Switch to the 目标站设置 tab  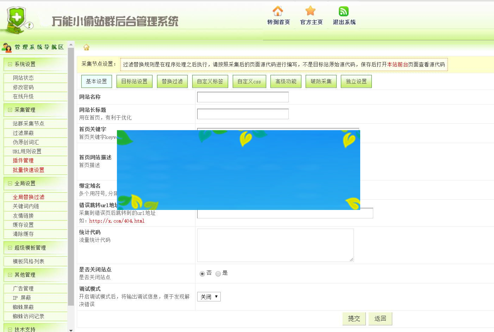(x=134, y=81)
